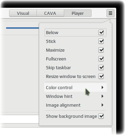Image resolution: width=125 pixels, height=135 pixels.
Task: Expand arrow next to Image alignment
Action: 102,105
